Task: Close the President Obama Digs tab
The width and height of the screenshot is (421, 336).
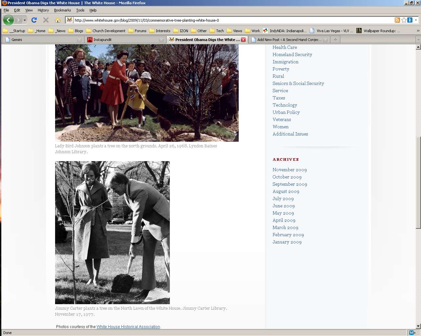Action: point(243,40)
